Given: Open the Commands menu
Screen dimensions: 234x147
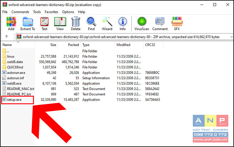Looking at the screenshot, I should (20, 12).
